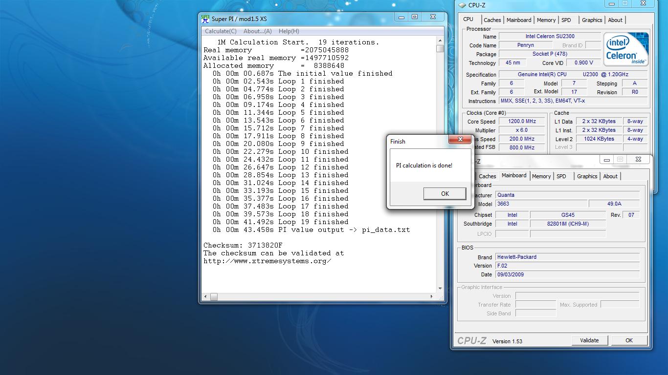Viewport: 668px width, 375px height.
Task: Open Graphics tab in lower CPU-Z window
Action: (x=587, y=176)
